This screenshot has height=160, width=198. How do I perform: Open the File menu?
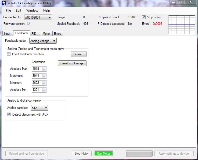(8, 11)
